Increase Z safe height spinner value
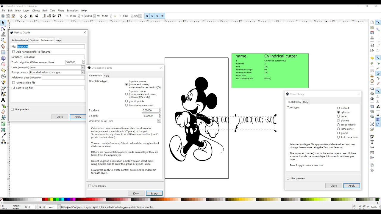Screen dimensions: 381x214 (x=83, y=61)
